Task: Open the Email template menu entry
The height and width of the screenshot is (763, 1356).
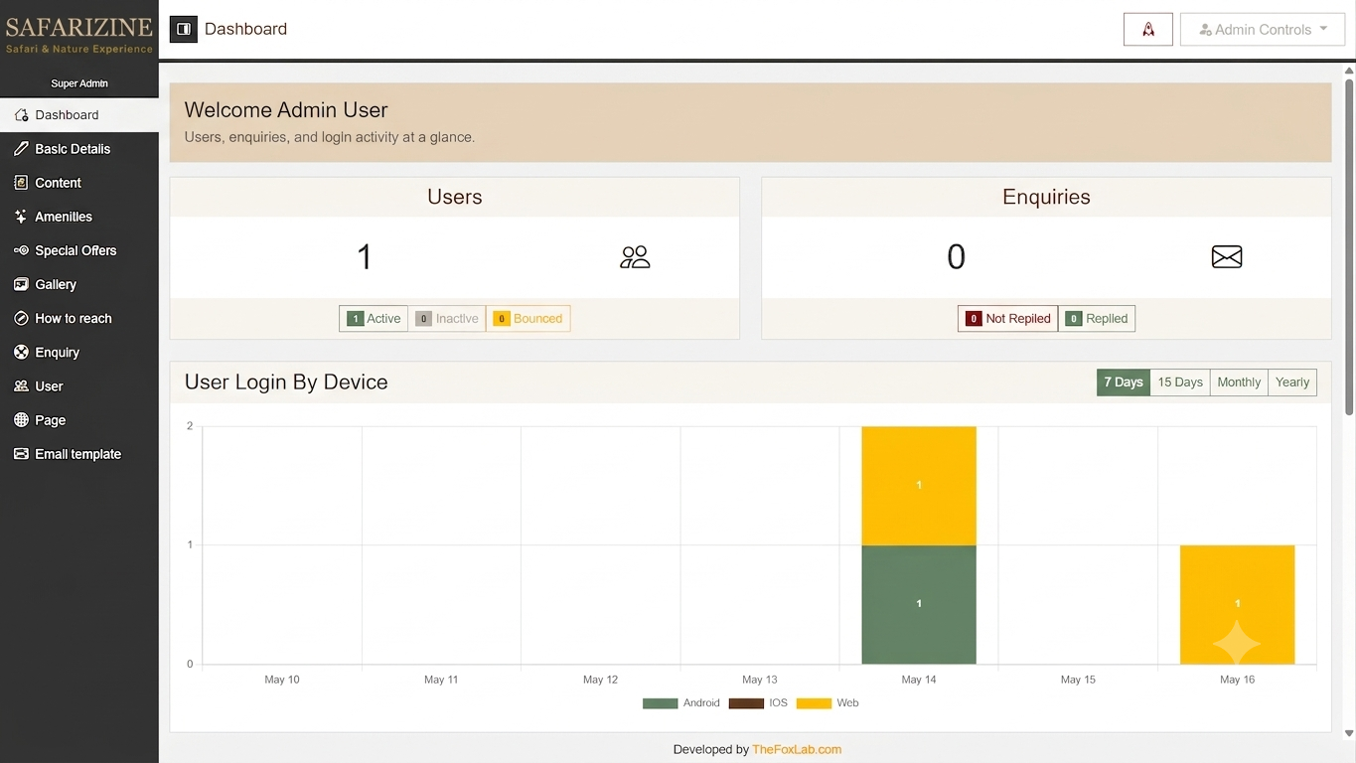Action: 79,453
